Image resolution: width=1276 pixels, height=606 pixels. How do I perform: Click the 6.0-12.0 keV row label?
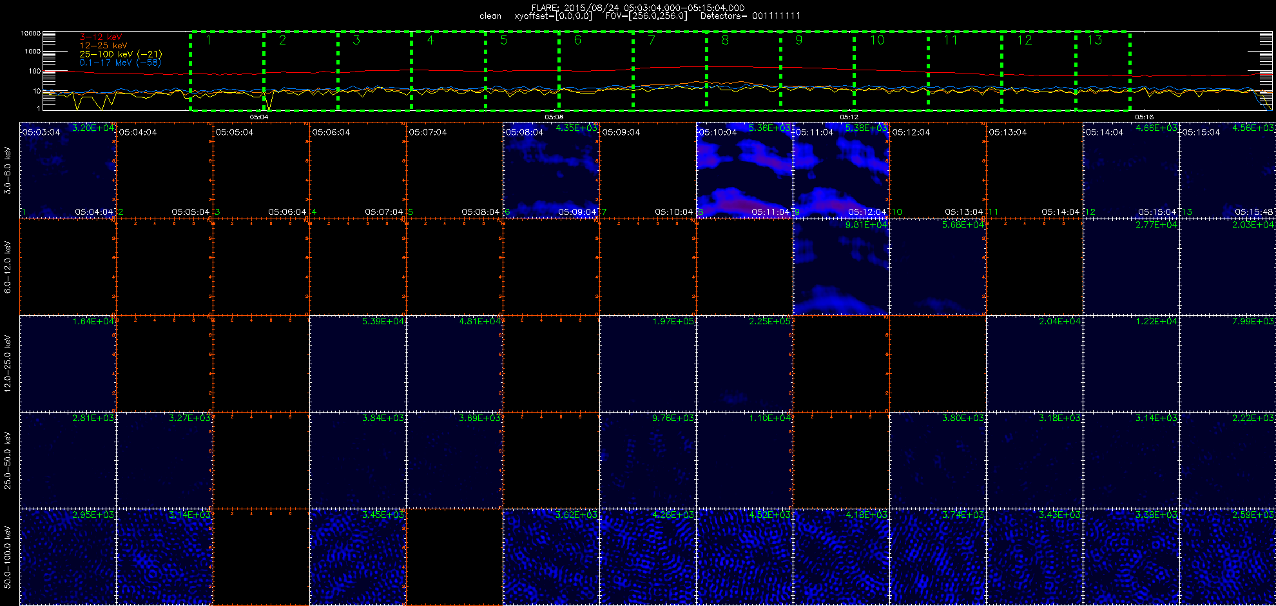[8, 267]
